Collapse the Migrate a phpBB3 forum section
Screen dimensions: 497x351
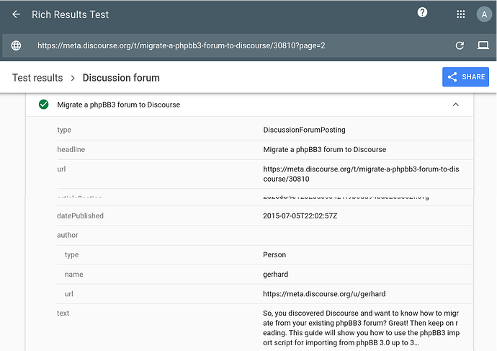455,105
